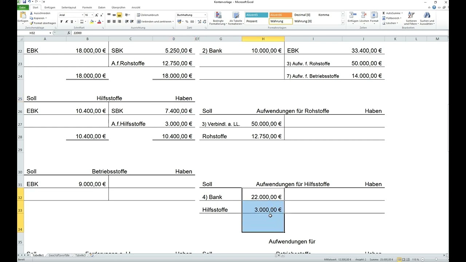Click the Als Tabelle formatieren icon

pyautogui.click(x=236, y=15)
